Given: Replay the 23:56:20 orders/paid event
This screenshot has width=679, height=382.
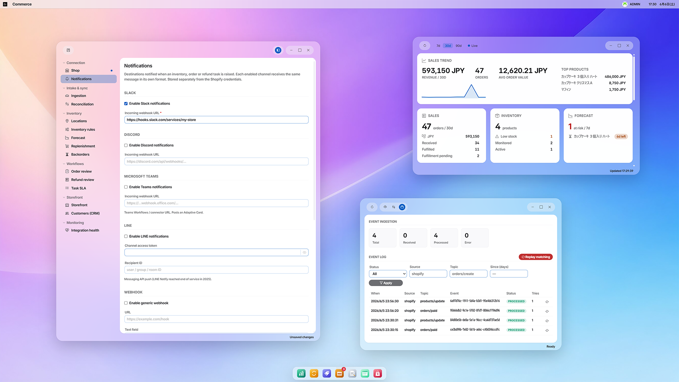Looking at the screenshot, I should pos(547,311).
